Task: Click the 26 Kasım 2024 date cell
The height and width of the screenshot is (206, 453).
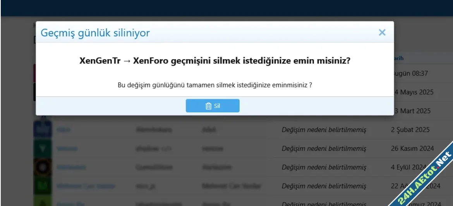Action: coord(412,148)
